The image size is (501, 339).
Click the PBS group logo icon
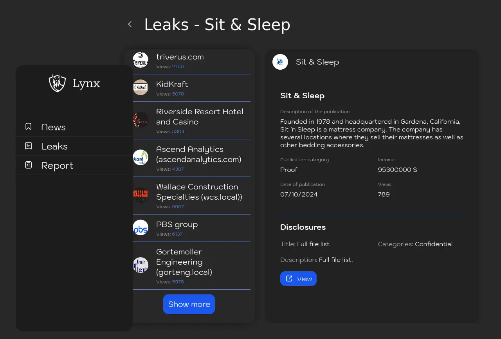click(x=141, y=228)
